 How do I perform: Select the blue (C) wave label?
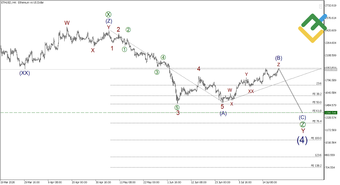point(302,117)
